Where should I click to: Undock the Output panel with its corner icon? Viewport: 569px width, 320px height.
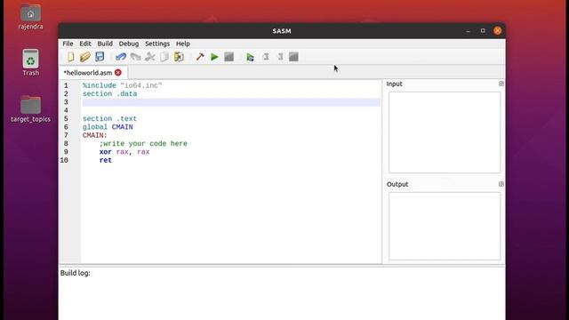point(501,184)
